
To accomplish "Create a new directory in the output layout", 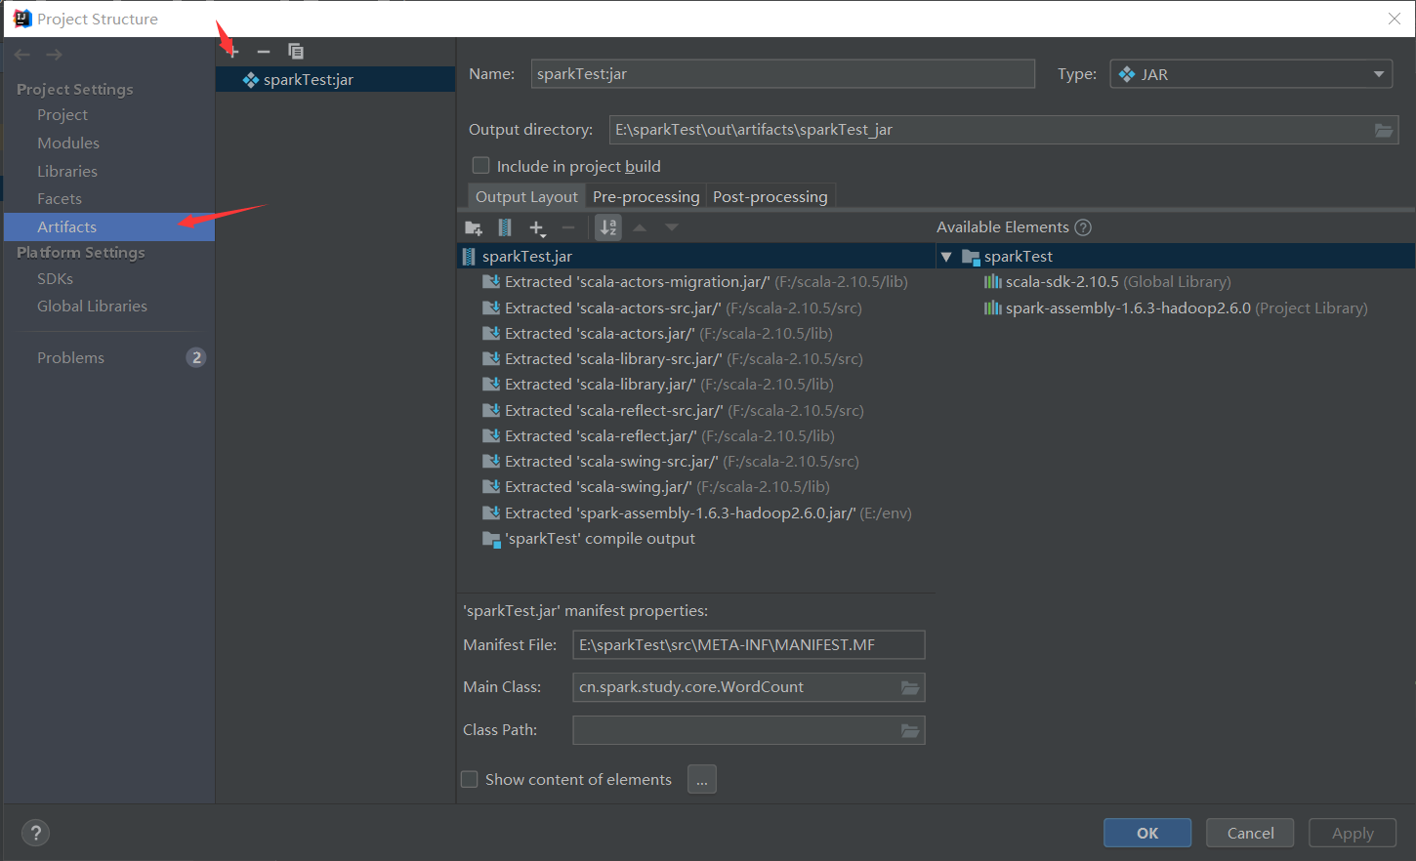I will tap(474, 227).
